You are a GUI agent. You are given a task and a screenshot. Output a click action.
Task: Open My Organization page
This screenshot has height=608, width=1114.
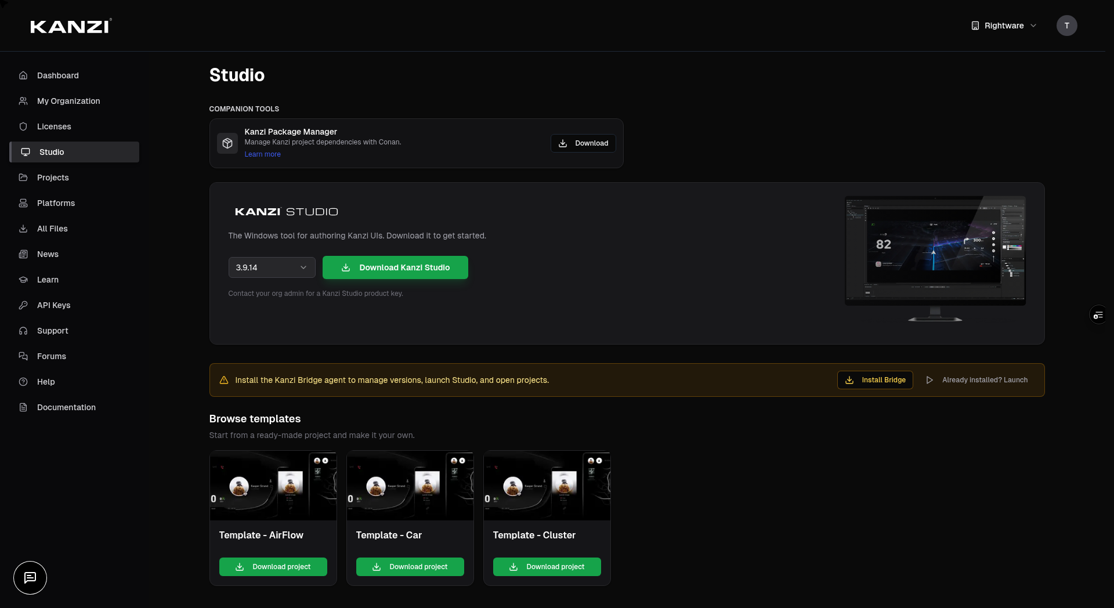[74, 101]
